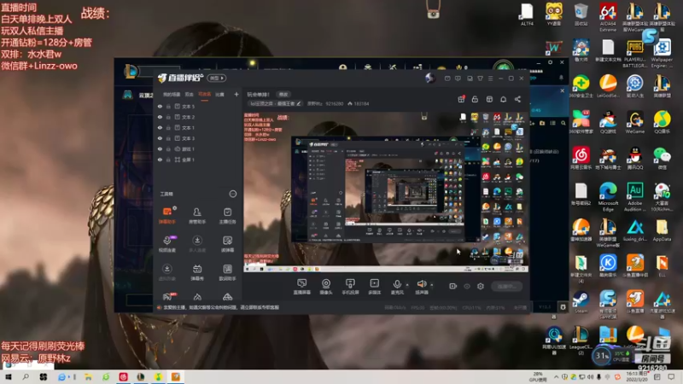Open the 读弹幕 tool
Viewport: 683px width, 384px height.
[227, 244]
